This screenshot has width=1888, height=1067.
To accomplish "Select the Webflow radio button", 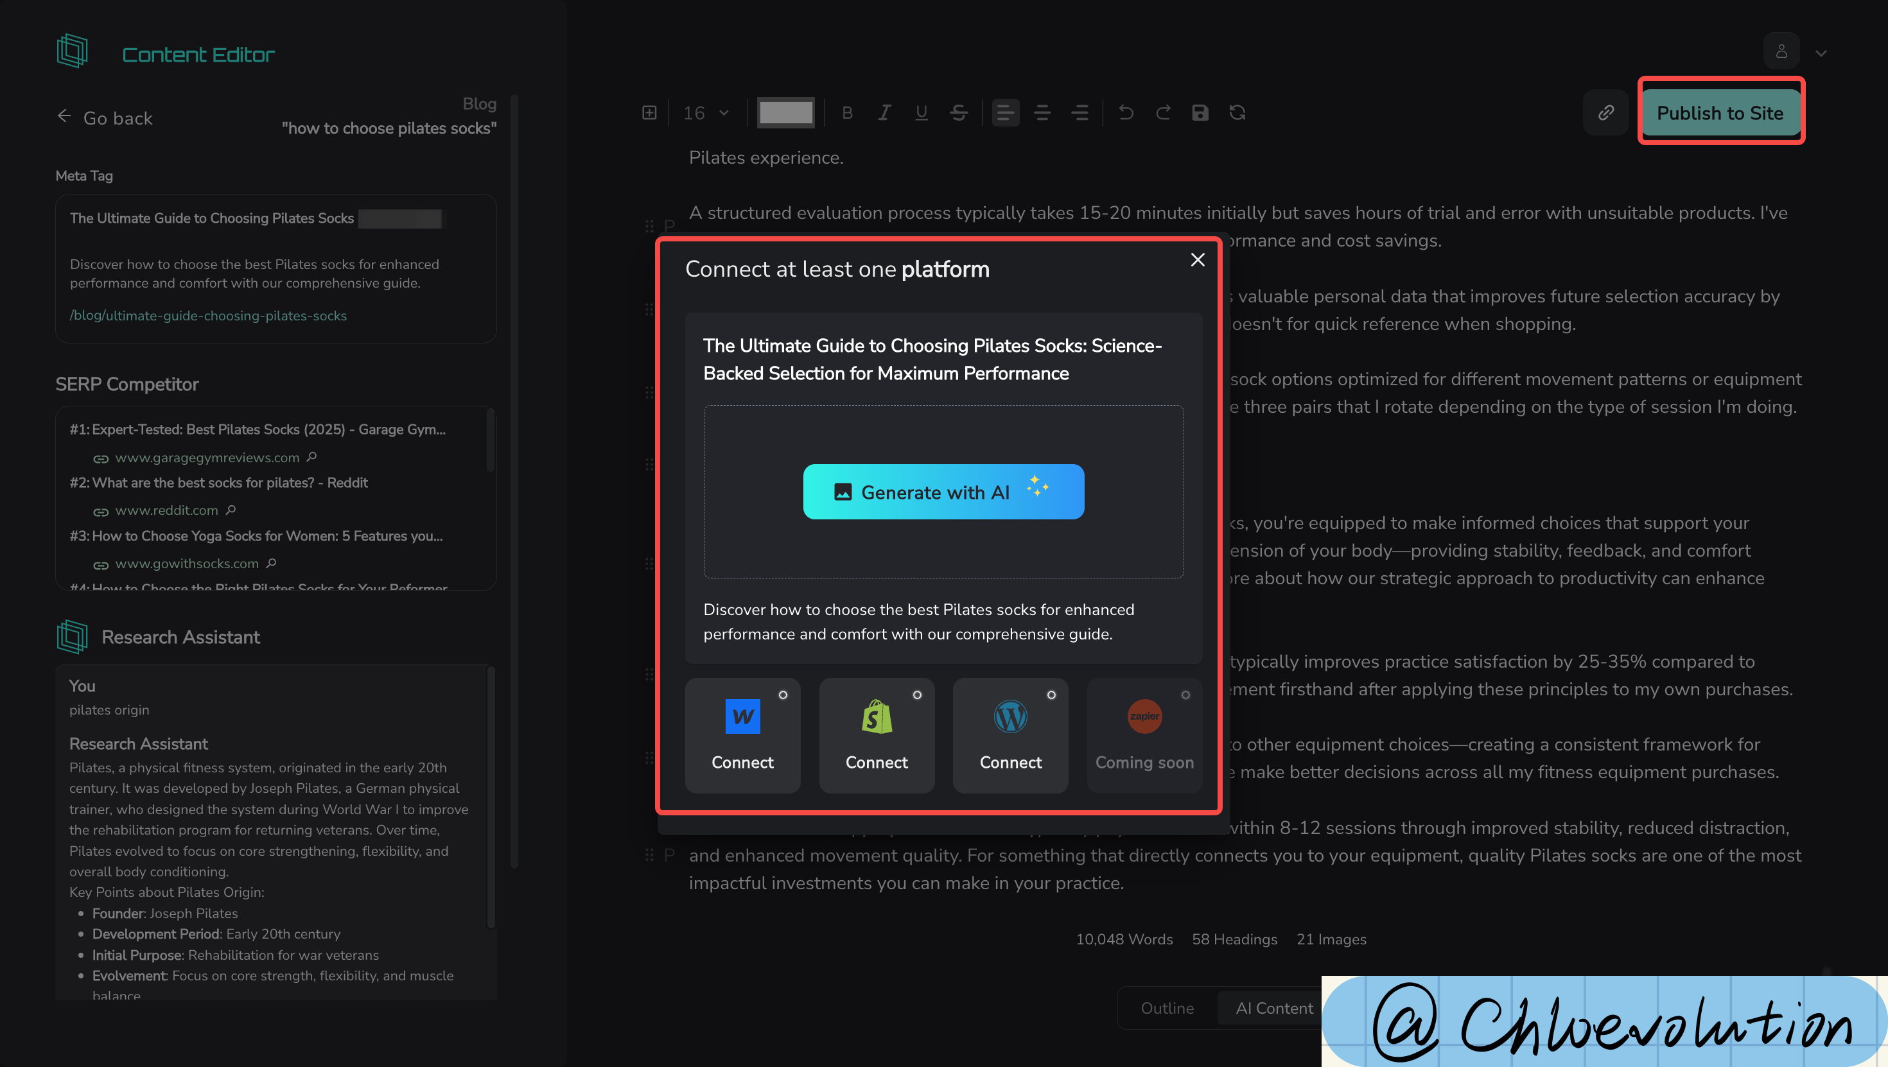I will (783, 695).
